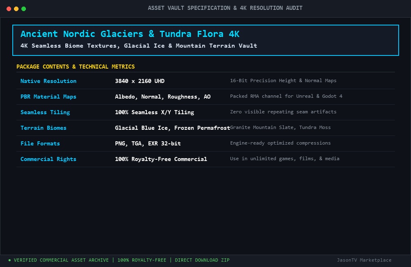Image resolution: width=411 pixels, height=267 pixels.
Task: Click the yellow minimize window button
Action: click(16, 9)
